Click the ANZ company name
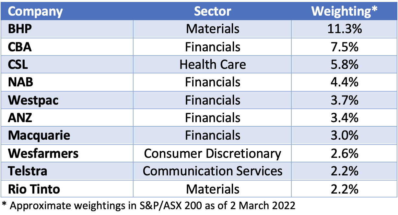 click(x=20, y=118)
